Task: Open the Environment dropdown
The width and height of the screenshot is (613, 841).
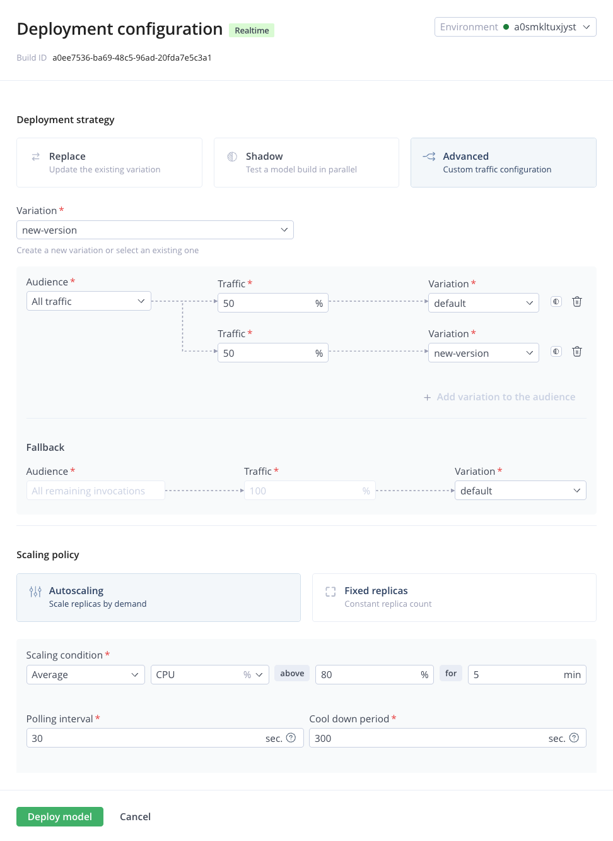Action: coord(515,27)
